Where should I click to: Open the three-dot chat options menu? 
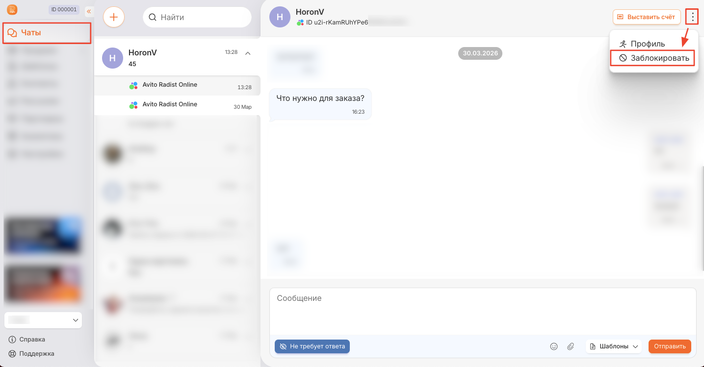coord(692,17)
